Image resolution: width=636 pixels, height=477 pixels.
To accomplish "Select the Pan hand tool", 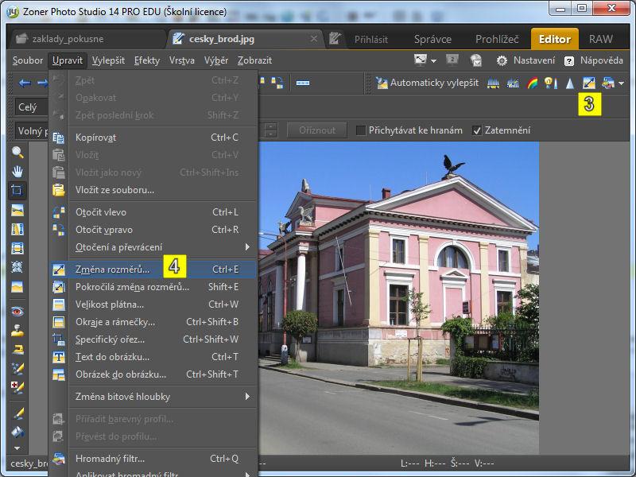I will pos(17,172).
